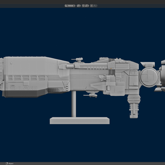The width and height of the screenshot is (165, 165).
Task: Open the Global transform orientation dropdown
Action: (x=70, y=6)
